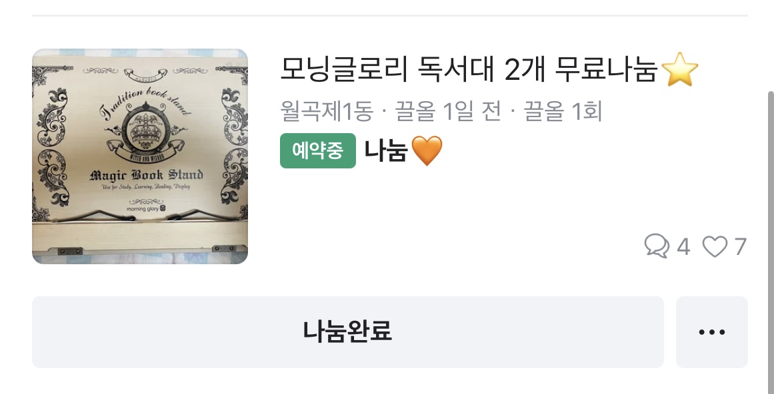Click the orange heart emoji
This screenshot has width=780, height=394.
tap(427, 150)
